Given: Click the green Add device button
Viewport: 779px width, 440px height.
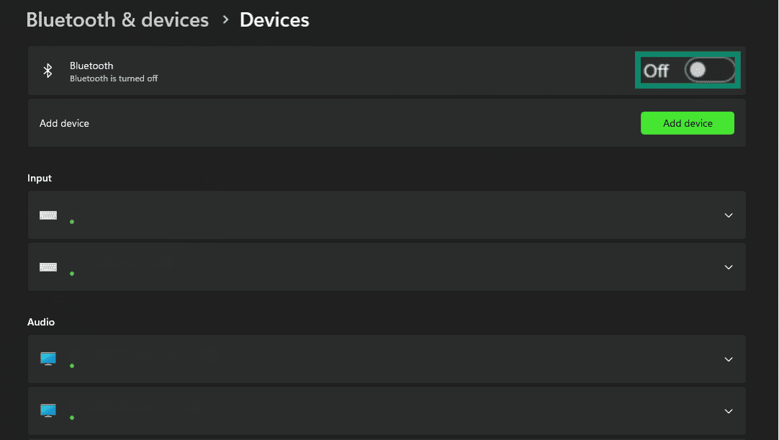Looking at the screenshot, I should [x=687, y=123].
